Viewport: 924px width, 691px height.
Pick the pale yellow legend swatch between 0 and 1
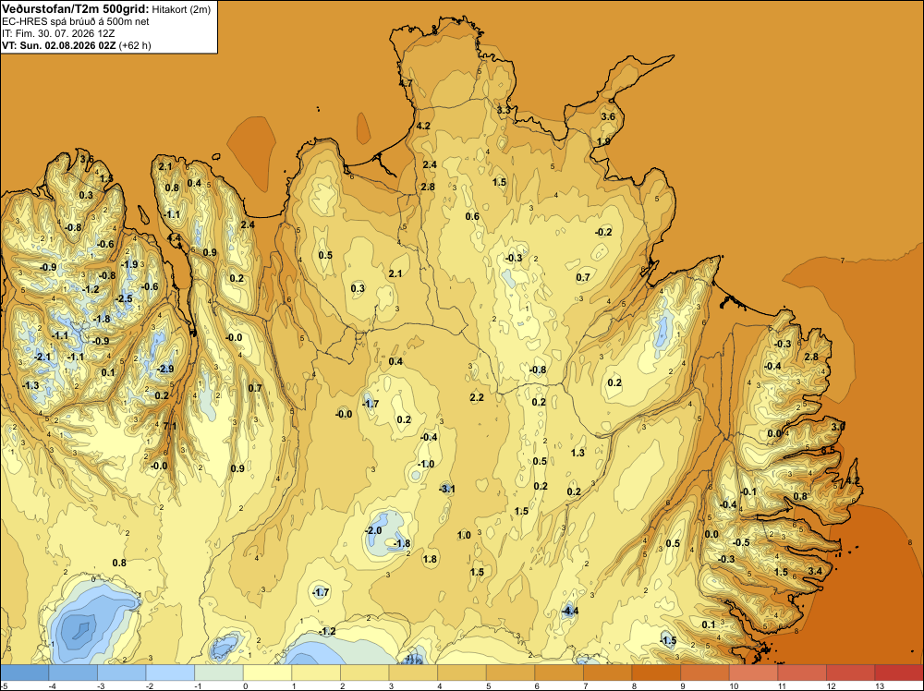(268, 673)
